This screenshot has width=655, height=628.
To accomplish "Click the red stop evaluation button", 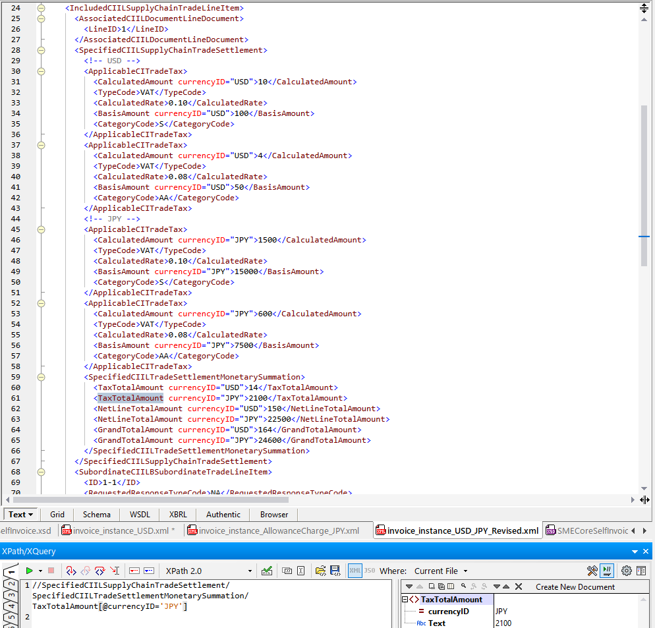I will (x=51, y=571).
